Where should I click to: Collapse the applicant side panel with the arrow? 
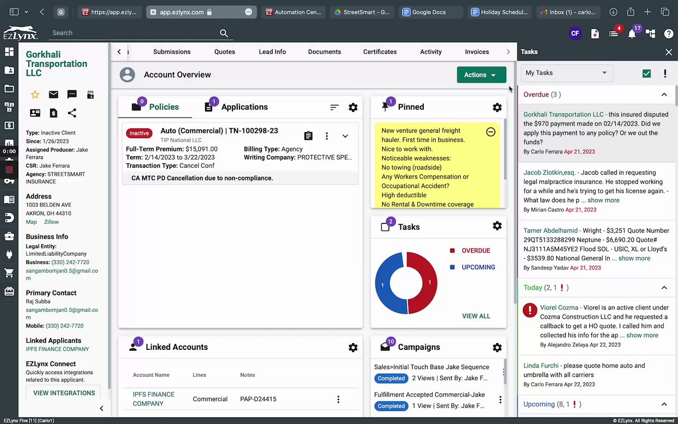[x=101, y=408]
